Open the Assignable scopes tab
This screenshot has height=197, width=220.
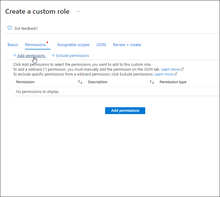pyautogui.click(x=73, y=45)
